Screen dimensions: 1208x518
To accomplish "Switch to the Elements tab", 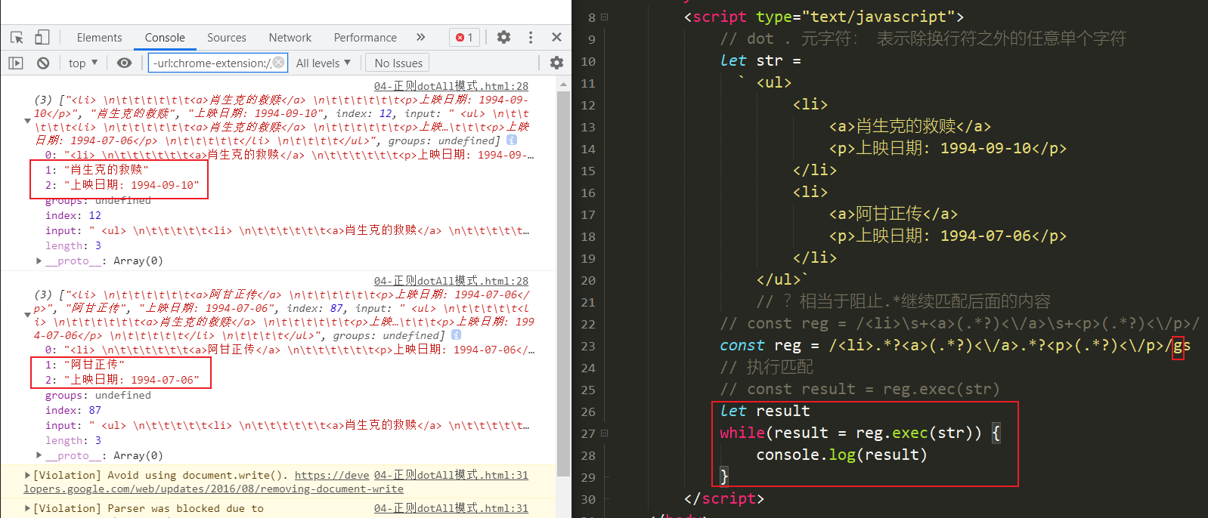I will click(99, 37).
